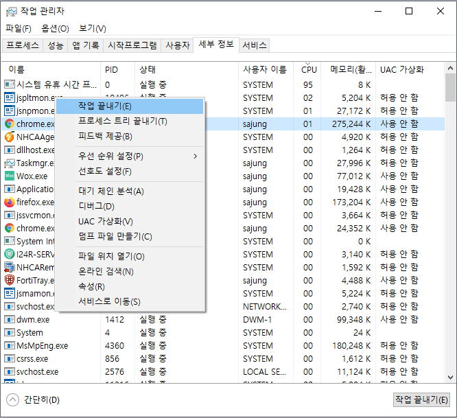Choose 덤프 파일 만들기(C)
Screen dimensions: 457x418
130,236
